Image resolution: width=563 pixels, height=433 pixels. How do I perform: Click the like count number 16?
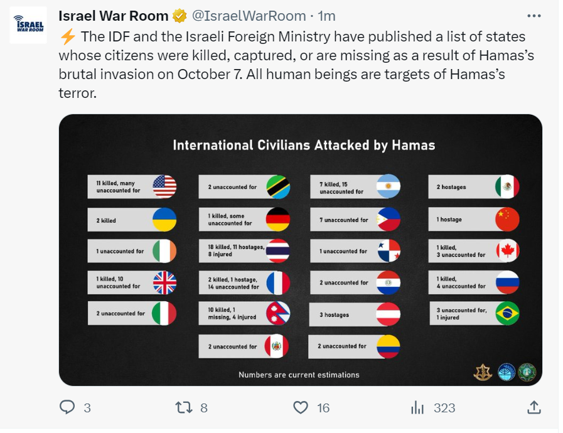[x=323, y=408]
